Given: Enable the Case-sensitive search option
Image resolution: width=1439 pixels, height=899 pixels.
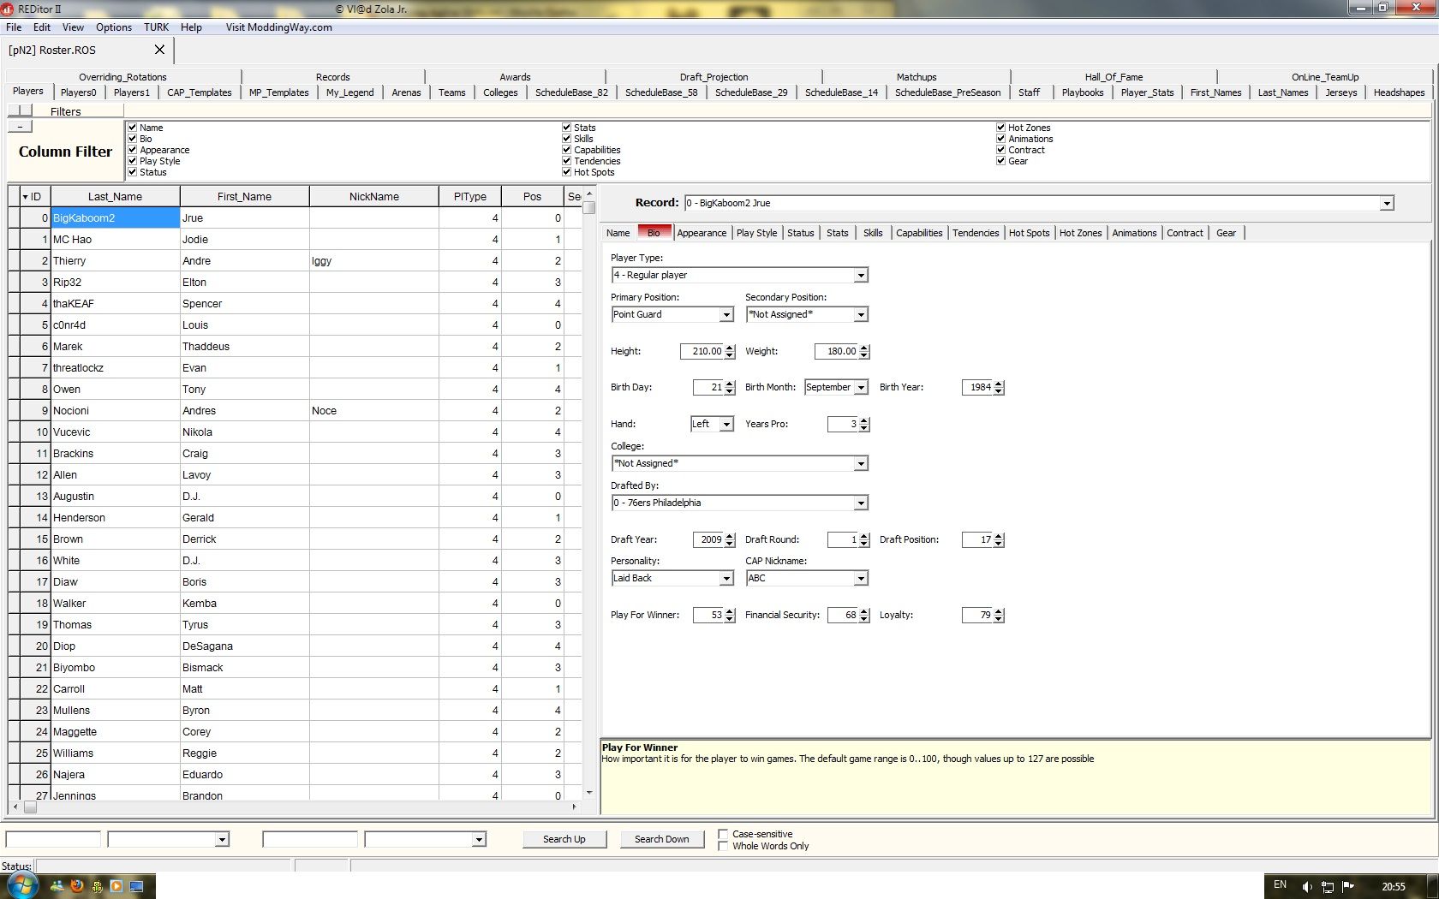Looking at the screenshot, I should tap(724, 834).
